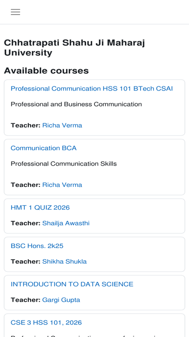
Task: Open the INTRODUCTION TO DATA SCIENCE course
Action: tap(72, 284)
